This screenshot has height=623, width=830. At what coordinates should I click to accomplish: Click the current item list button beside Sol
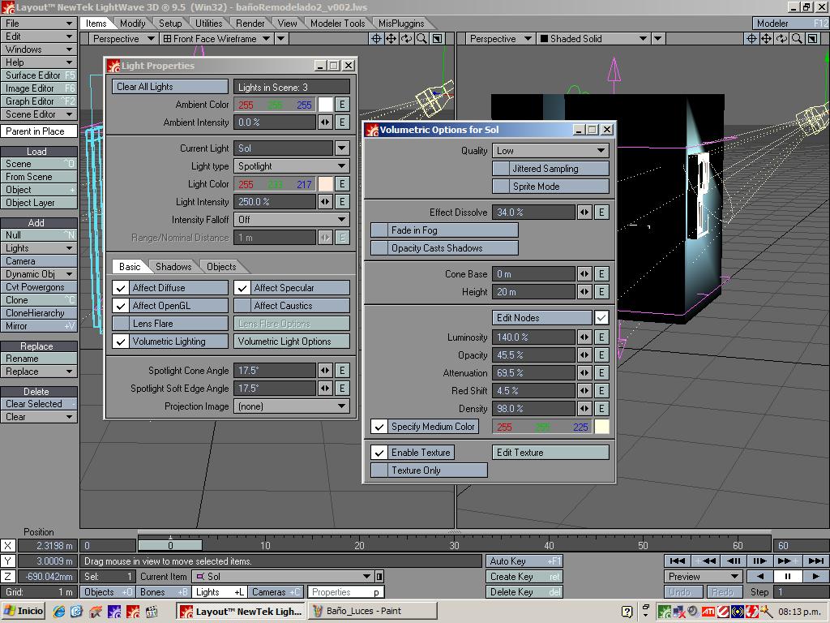pyautogui.click(x=379, y=577)
